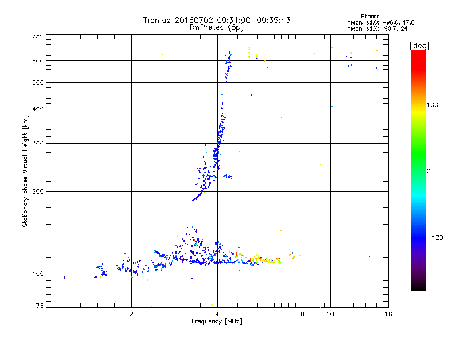Click the x-axis label "8"

pos(303,314)
